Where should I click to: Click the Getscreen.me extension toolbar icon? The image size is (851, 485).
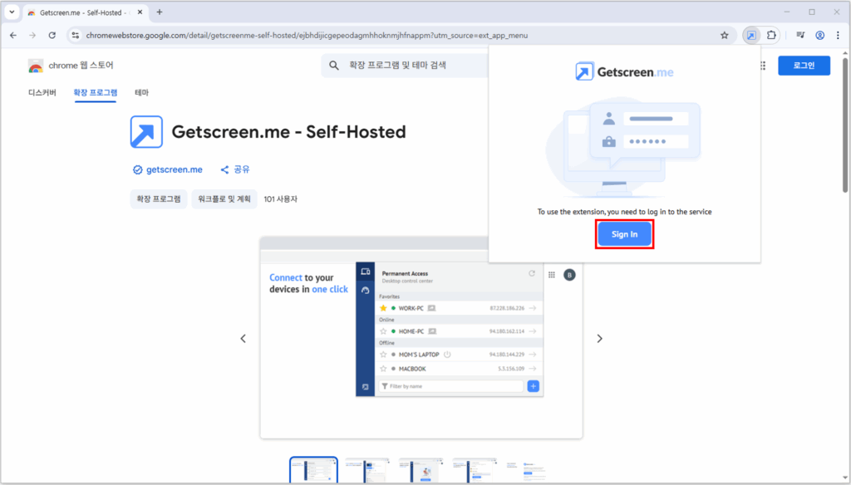coord(751,35)
